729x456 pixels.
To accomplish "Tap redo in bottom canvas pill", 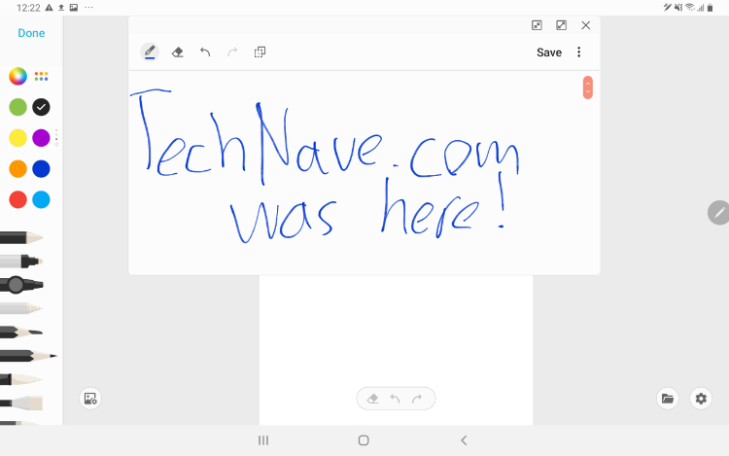I will (417, 399).
